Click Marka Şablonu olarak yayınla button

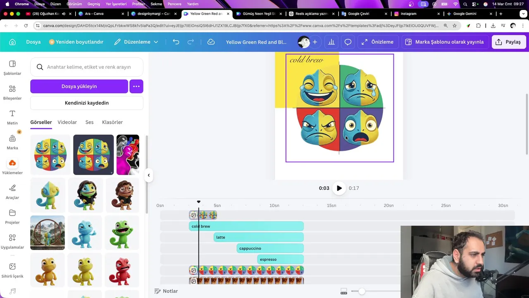click(x=444, y=42)
